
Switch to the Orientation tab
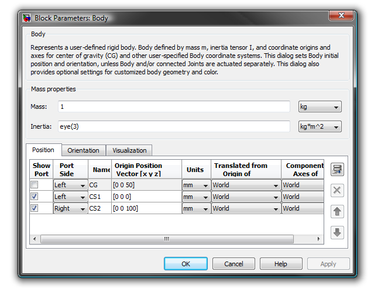(83, 150)
